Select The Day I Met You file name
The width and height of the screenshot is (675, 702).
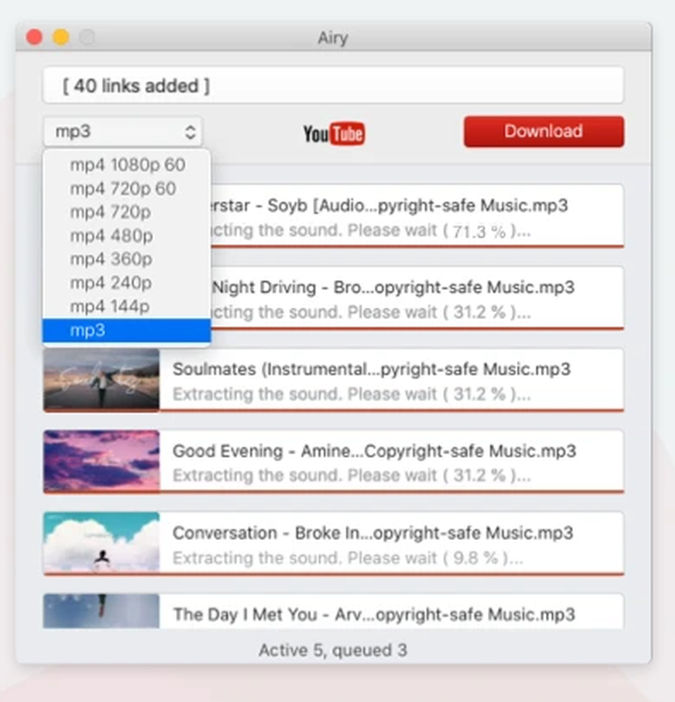[374, 614]
